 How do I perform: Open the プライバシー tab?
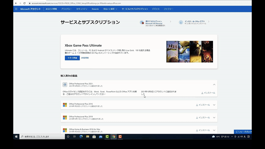coord(67,9)
